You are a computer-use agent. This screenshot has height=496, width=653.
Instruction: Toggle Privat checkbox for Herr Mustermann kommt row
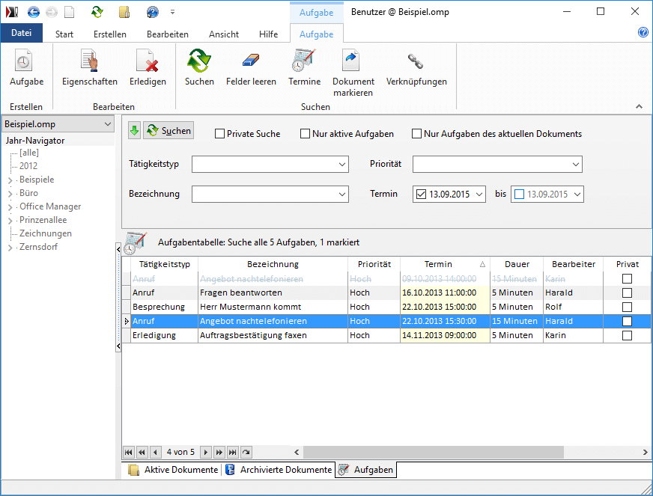coord(627,307)
